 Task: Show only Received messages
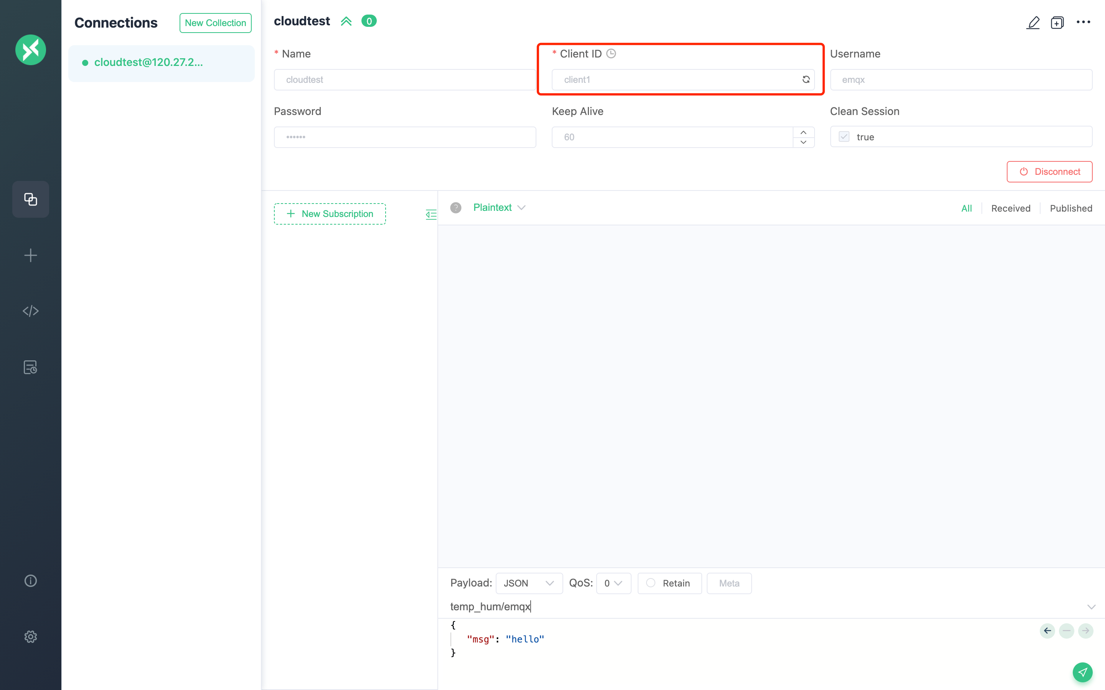tap(1011, 209)
